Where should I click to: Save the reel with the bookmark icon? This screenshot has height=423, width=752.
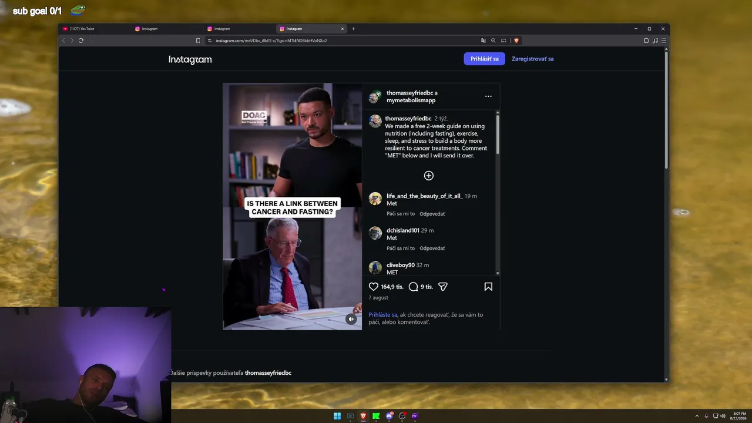(x=488, y=287)
